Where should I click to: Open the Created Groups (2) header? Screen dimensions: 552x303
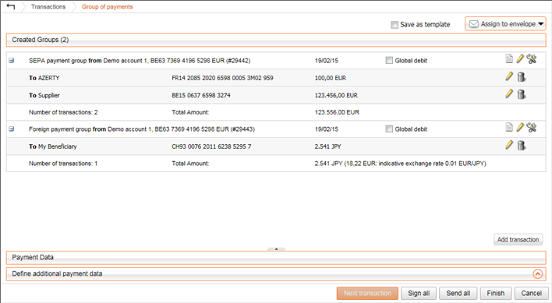[276, 40]
